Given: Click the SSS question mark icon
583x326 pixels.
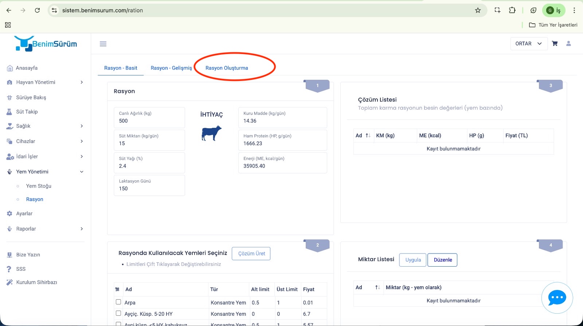Looking at the screenshot, I should (9, 269).
